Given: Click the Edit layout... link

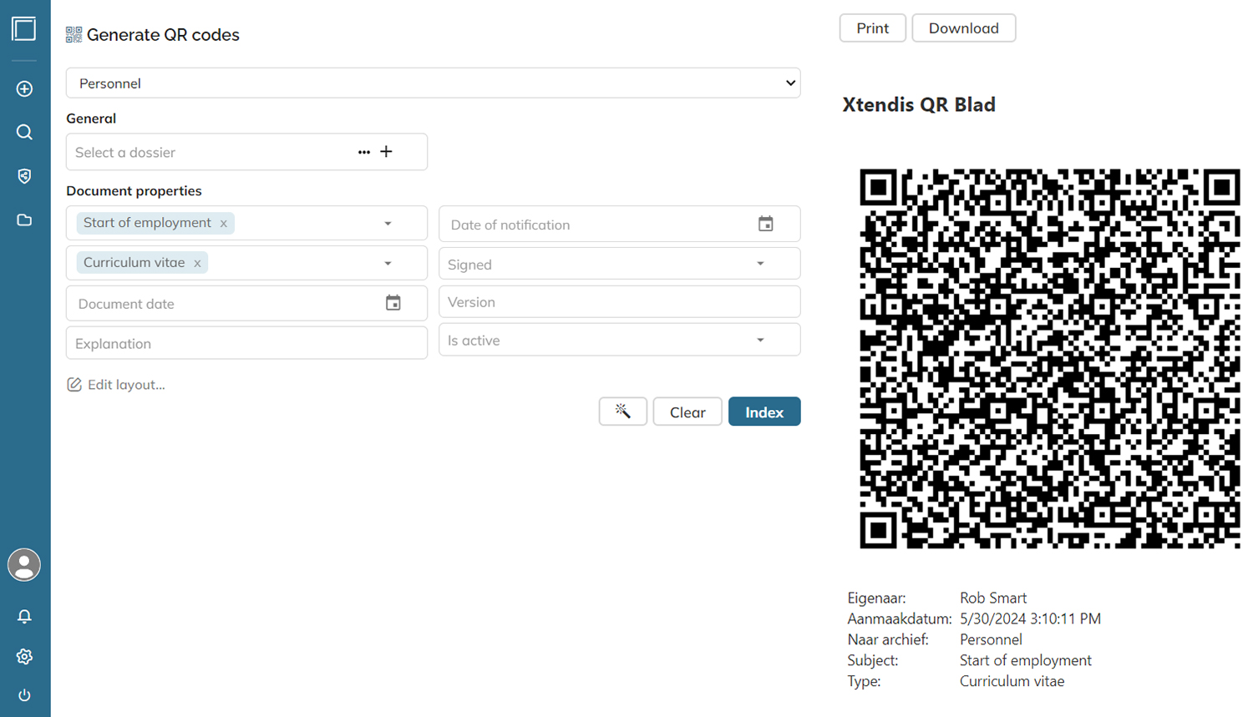Looking at the screenshot, I should tap(126, 385).
